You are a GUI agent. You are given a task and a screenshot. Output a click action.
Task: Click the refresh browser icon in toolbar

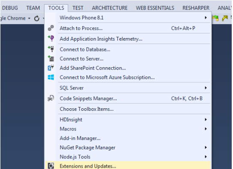[36, 18]
